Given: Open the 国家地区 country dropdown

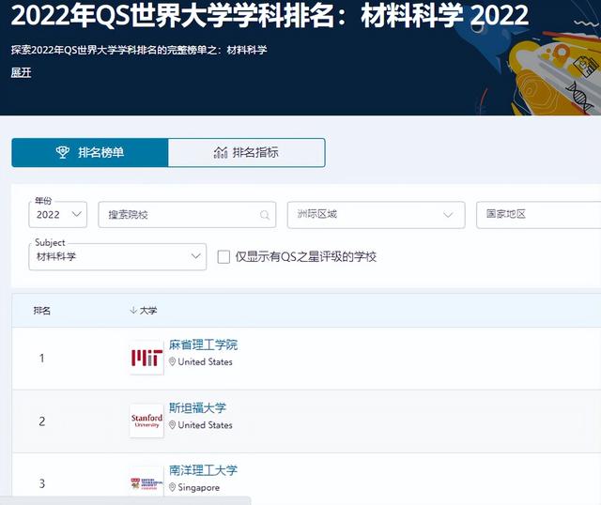Looking at the screenshot, I should click(x=538, y=215).
